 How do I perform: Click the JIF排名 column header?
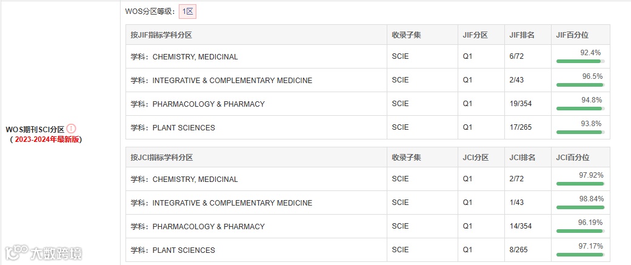click(522, 35)
